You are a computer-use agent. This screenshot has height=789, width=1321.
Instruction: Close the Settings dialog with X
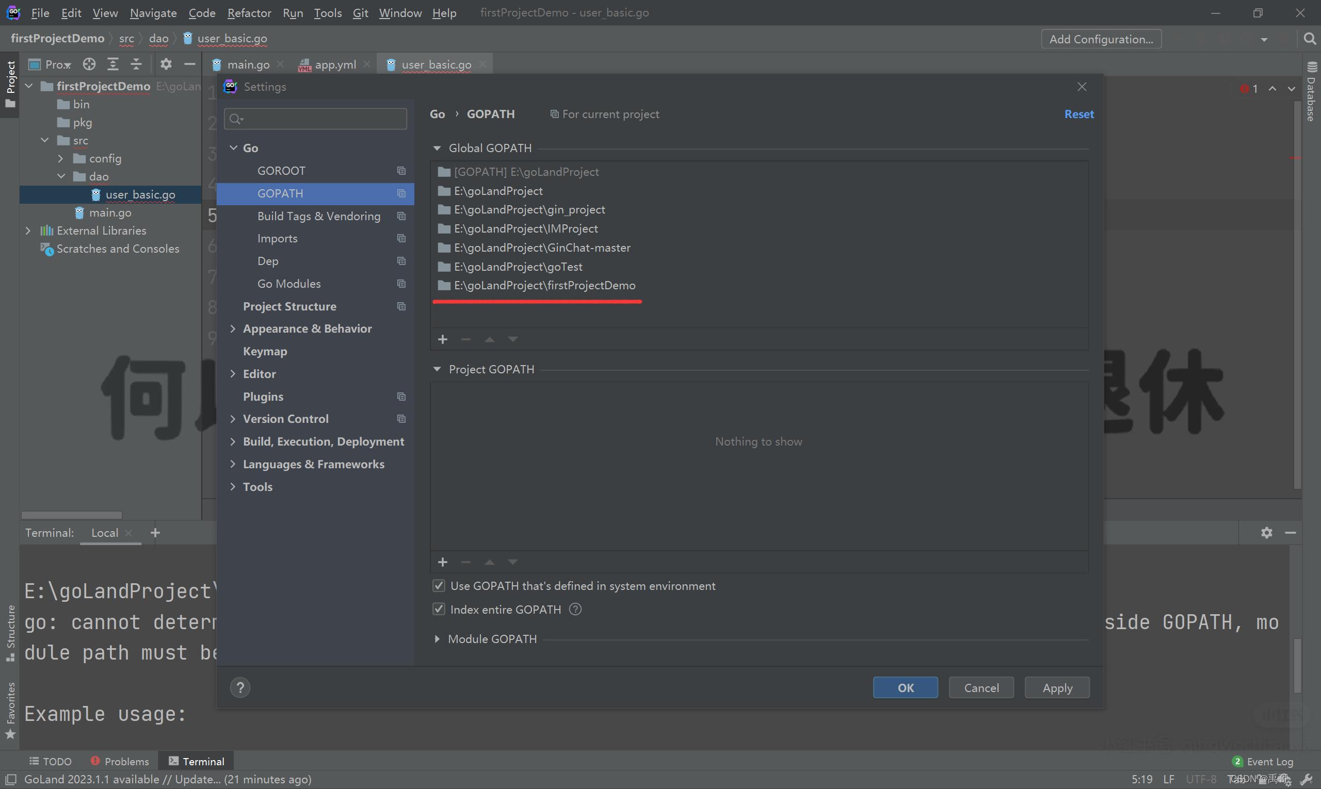[1082, 87]
